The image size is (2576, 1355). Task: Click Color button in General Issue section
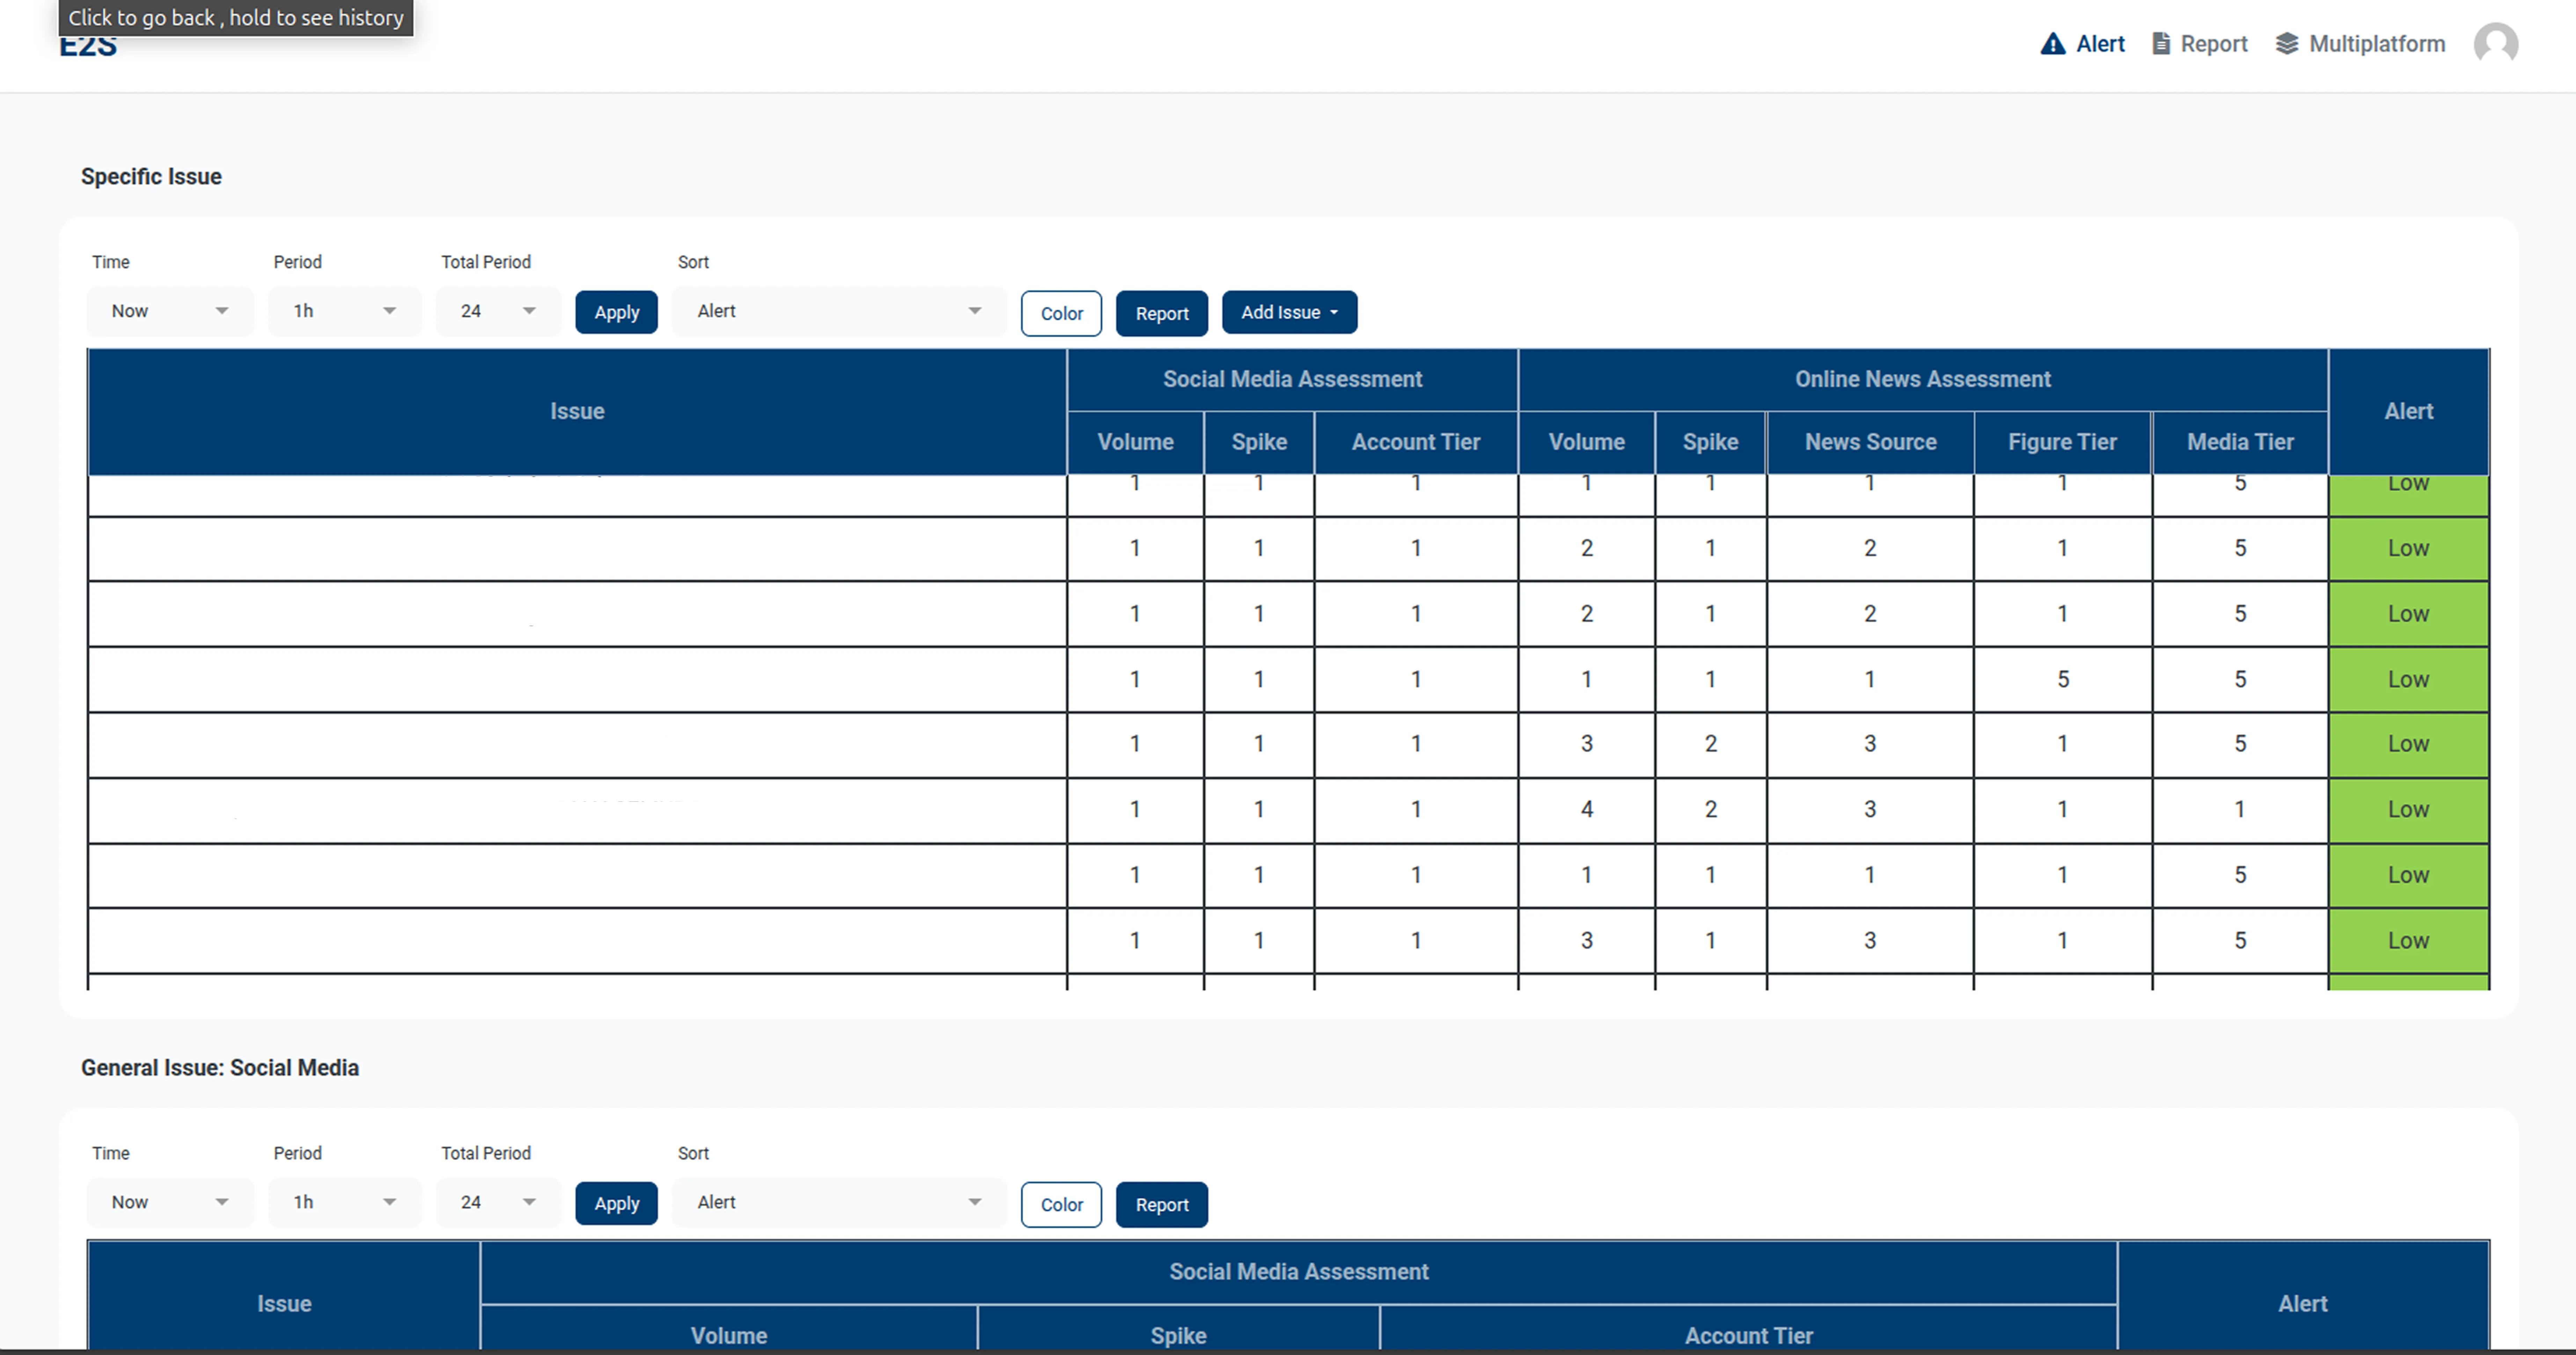pyautogui.click(x=1061, y=1205)
